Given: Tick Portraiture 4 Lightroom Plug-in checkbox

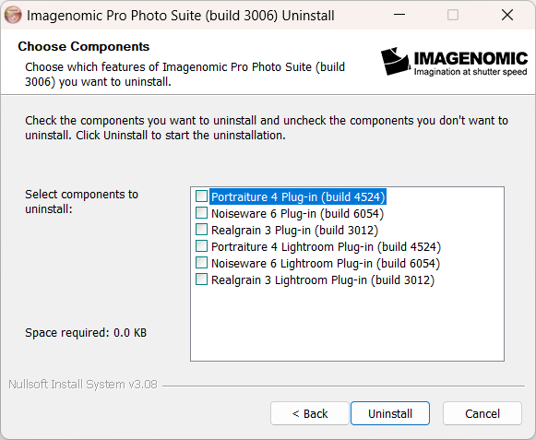Looking at the screenshot, I should [201, 246].
